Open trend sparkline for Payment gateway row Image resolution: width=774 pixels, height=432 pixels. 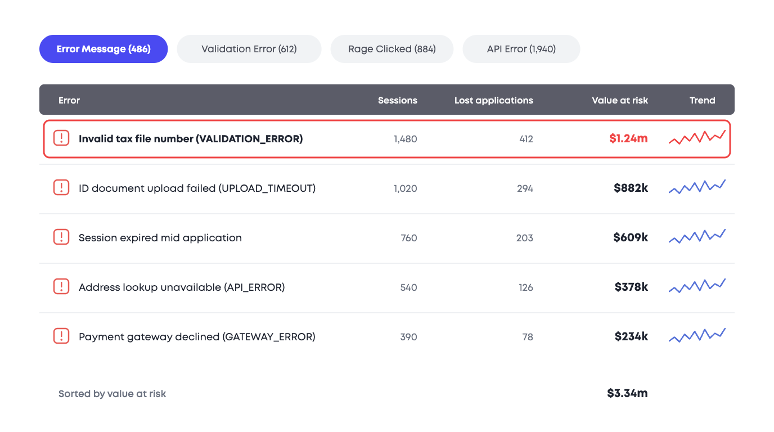click(x=697, y=335)
